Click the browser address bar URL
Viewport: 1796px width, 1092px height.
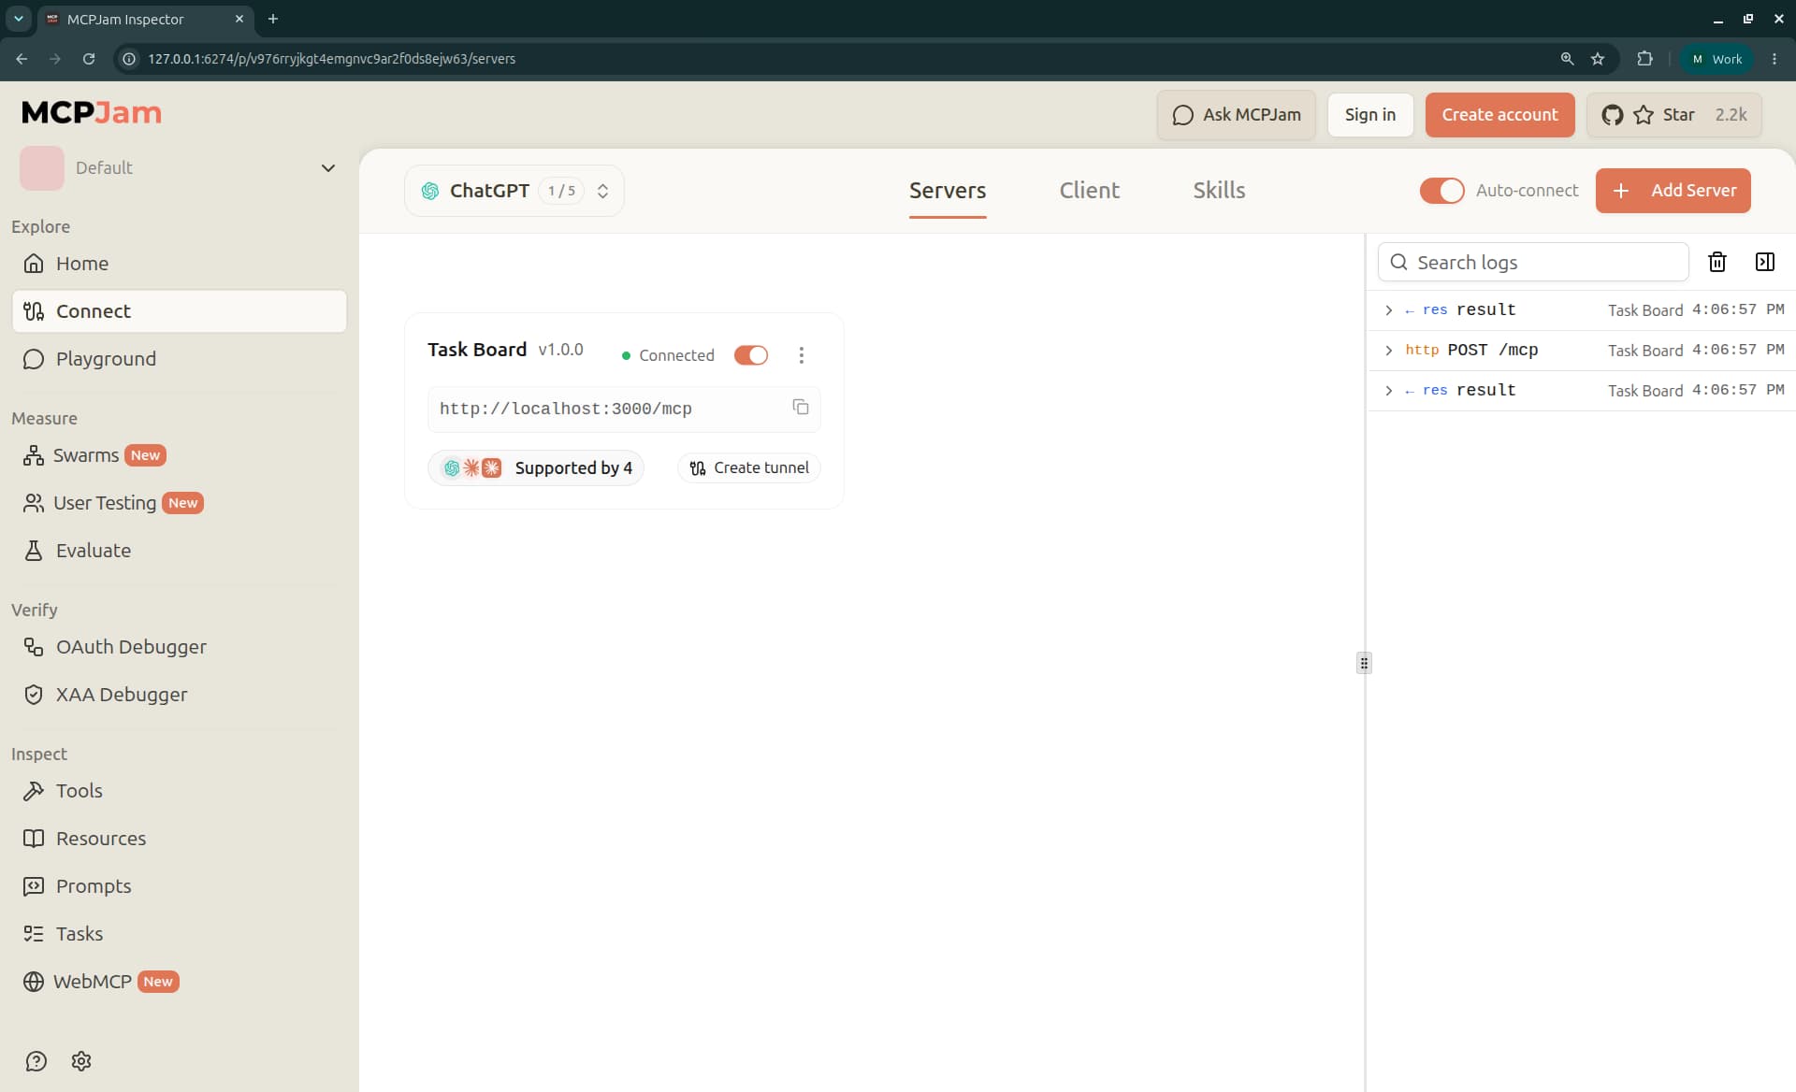coord(331,59)
